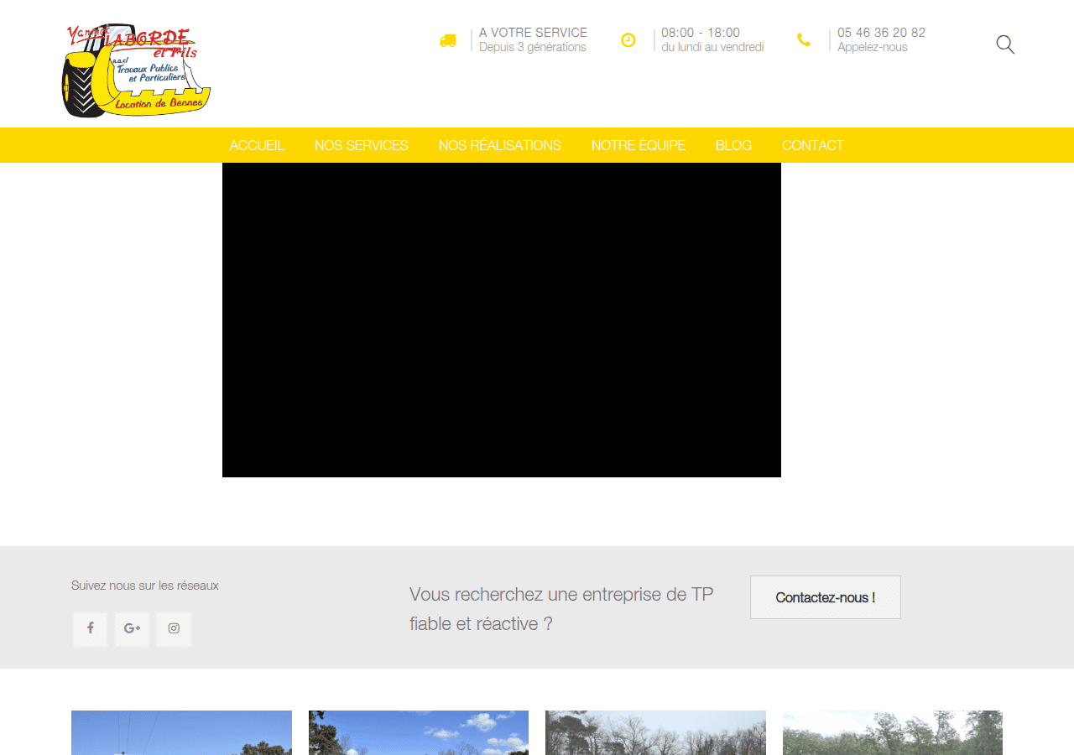The height and width of the screenshot is (755, 1074).
Task: Click the black video player area
Action: coord(502,320)
